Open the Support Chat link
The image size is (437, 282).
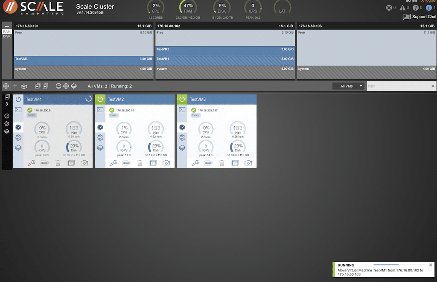(420, 17)
